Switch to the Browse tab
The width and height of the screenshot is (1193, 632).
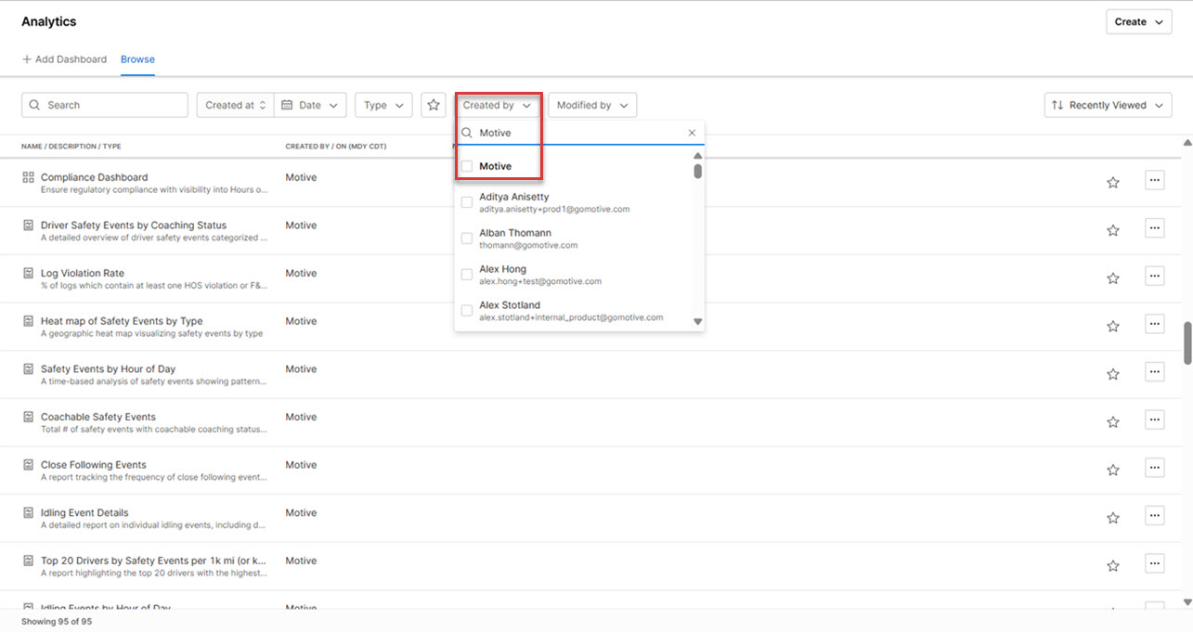(x=137, y=58)
